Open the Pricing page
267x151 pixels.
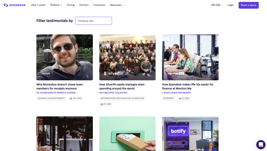click(71, 5)
